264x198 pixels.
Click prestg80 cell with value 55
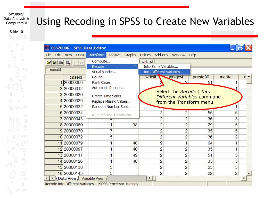(x=201, y=113)
